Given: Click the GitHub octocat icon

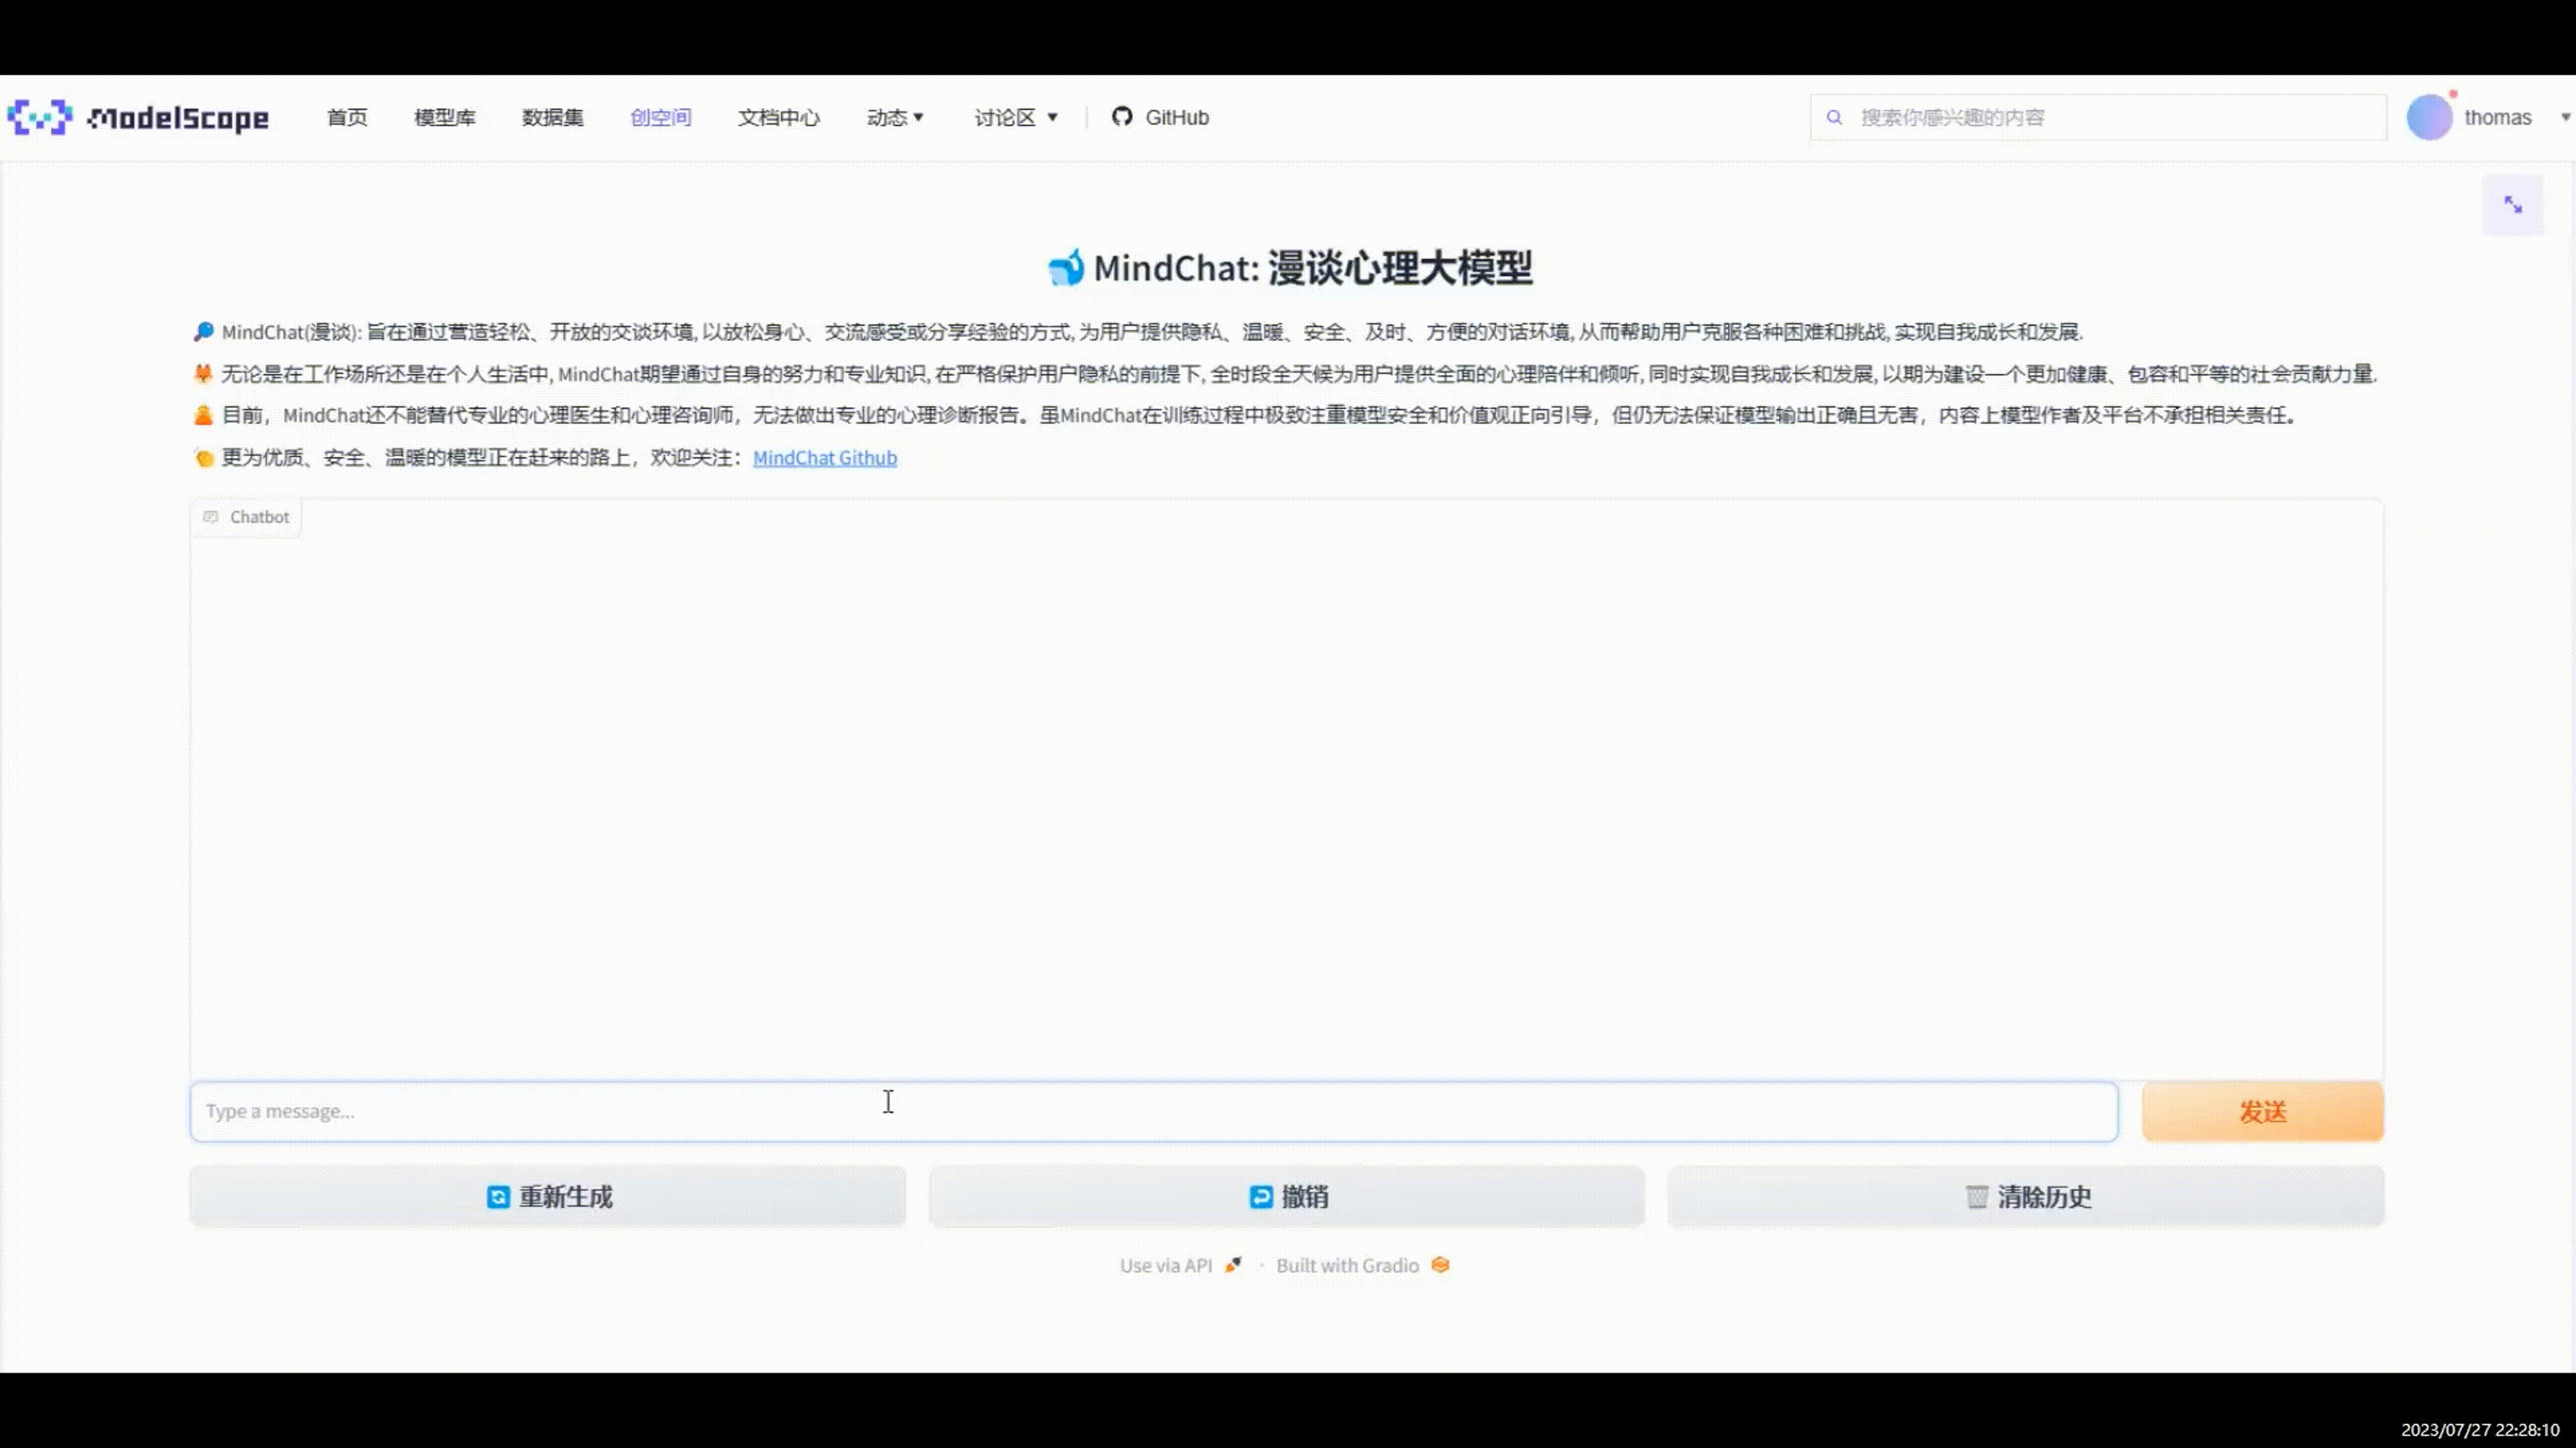Looking at the screenshot, I should point(1122,117).
